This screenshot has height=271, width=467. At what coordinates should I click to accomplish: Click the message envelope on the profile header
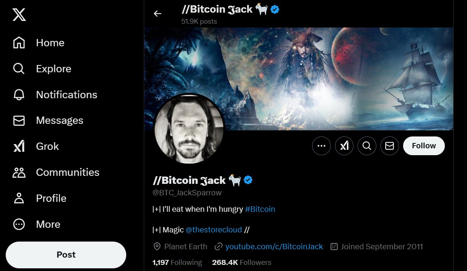click(390, 146)
